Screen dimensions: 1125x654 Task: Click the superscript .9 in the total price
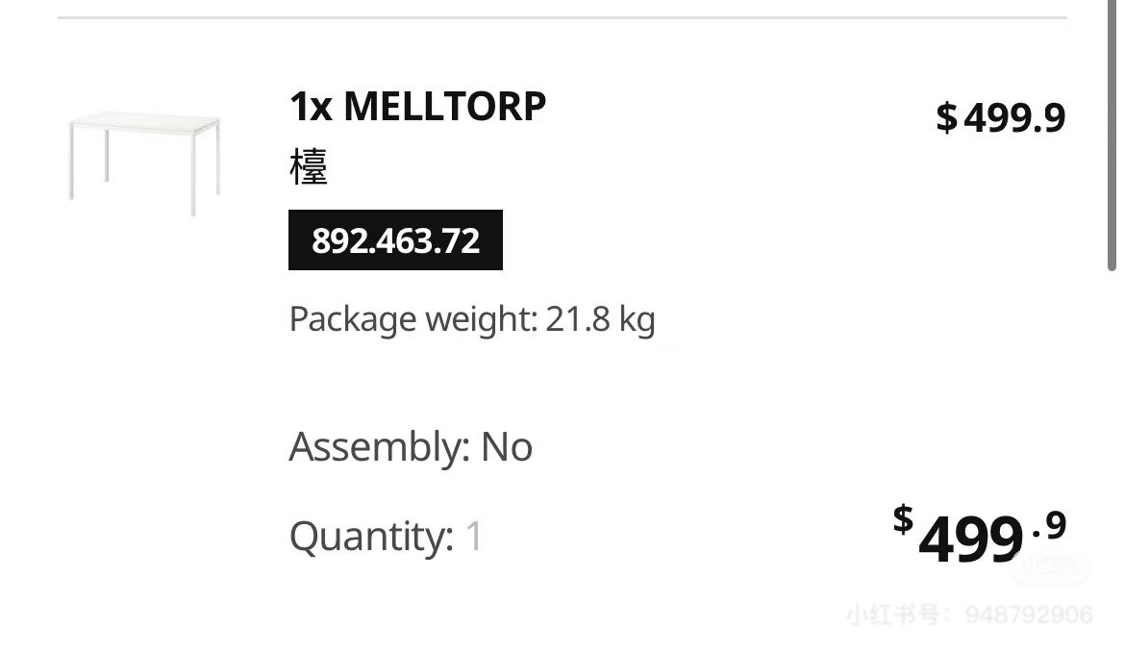(1049, 526)
